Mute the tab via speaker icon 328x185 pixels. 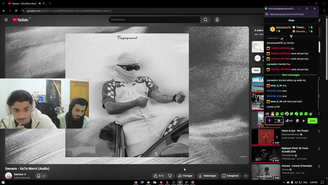pyautogui.click(x=39, y=4)
